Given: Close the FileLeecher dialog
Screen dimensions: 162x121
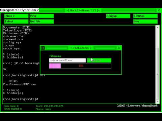Looking at the screenshot, I should [x=119, y=48].
